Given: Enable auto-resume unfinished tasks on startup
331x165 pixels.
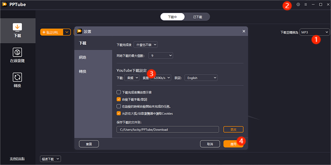Looking at the screenshot, I should point(119,106).
